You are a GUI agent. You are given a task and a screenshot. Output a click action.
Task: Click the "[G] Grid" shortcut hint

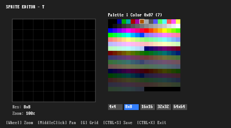pos(89,123)
